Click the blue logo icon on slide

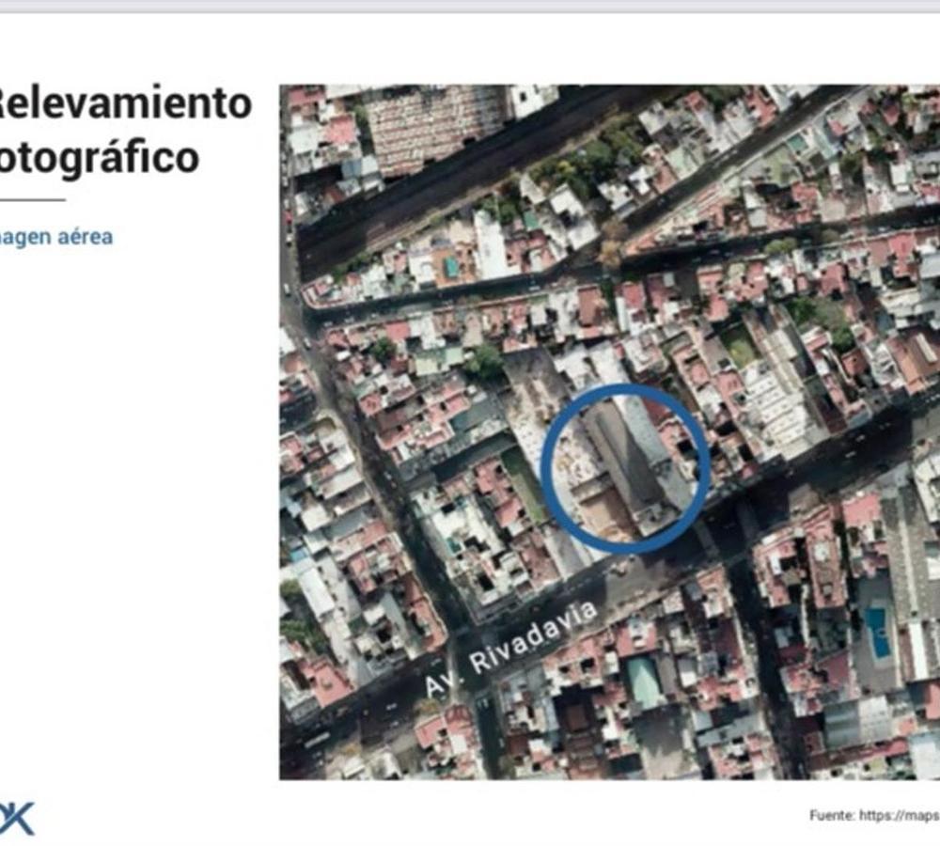click(17, 819)
